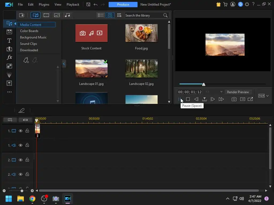The width and height of the screenshot is (274, 205).
Task: Open the Title Room text icon
Action: point(9,41)
